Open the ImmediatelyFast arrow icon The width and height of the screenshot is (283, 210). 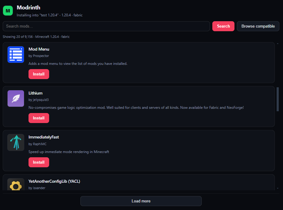[16, 142]
